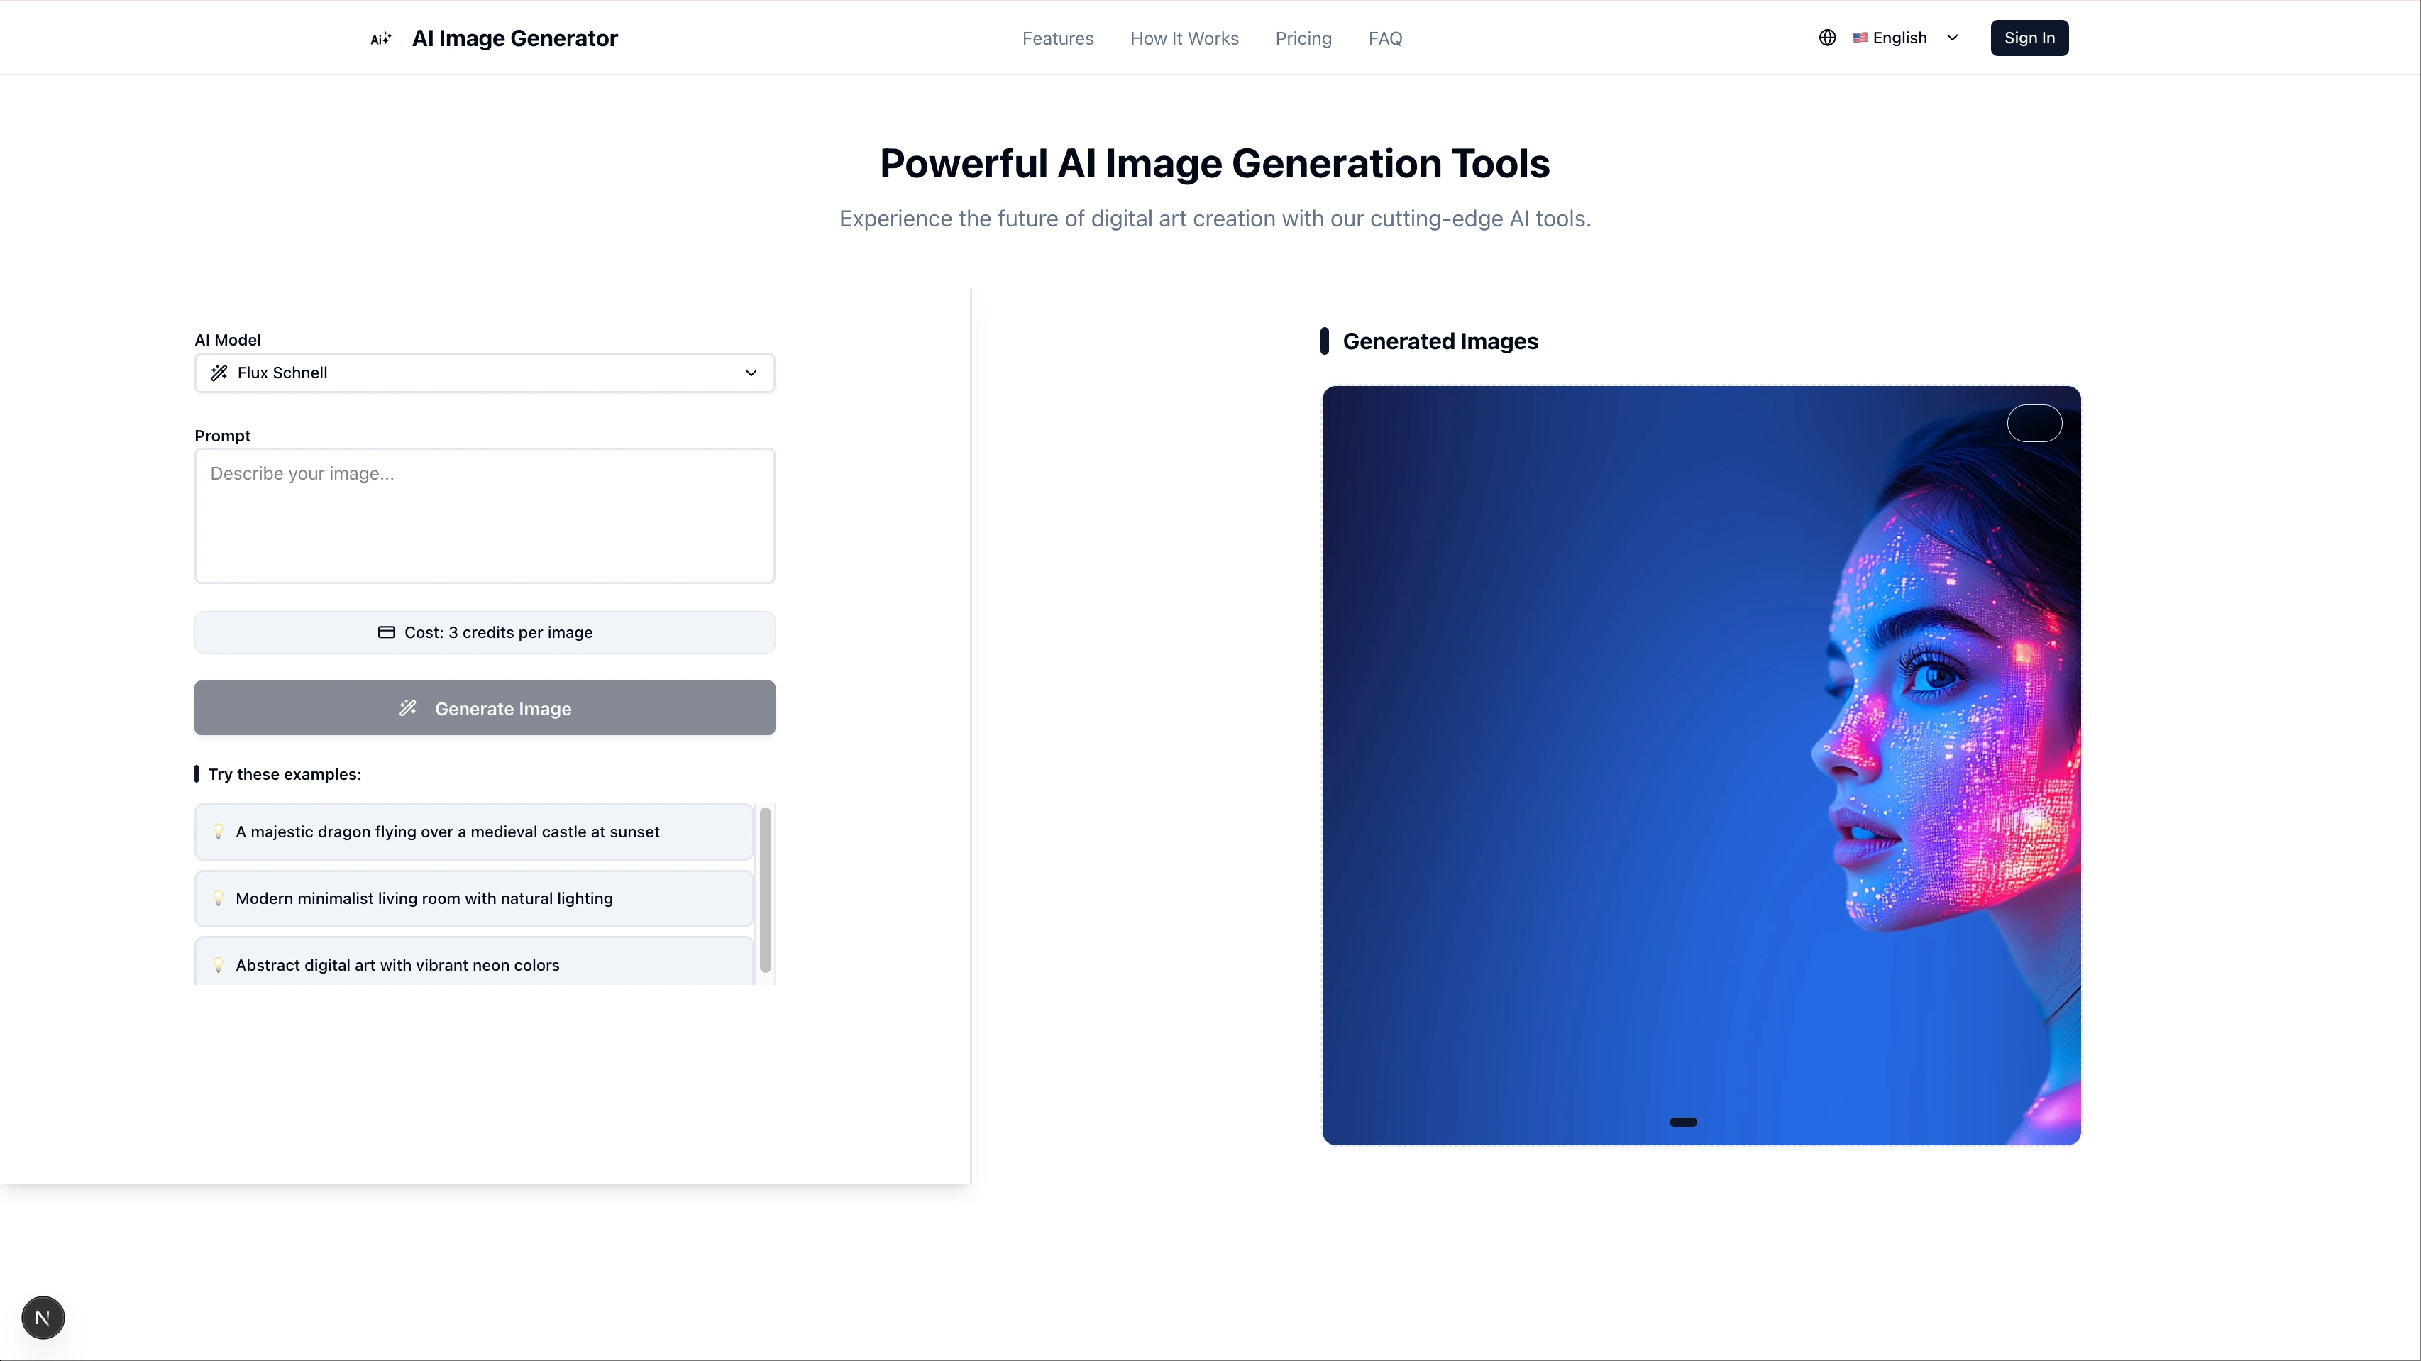Viewport: 2421px width, 1361px height.
Task: Click the carousel indicator below the image
Action: coord(1682,1123)
